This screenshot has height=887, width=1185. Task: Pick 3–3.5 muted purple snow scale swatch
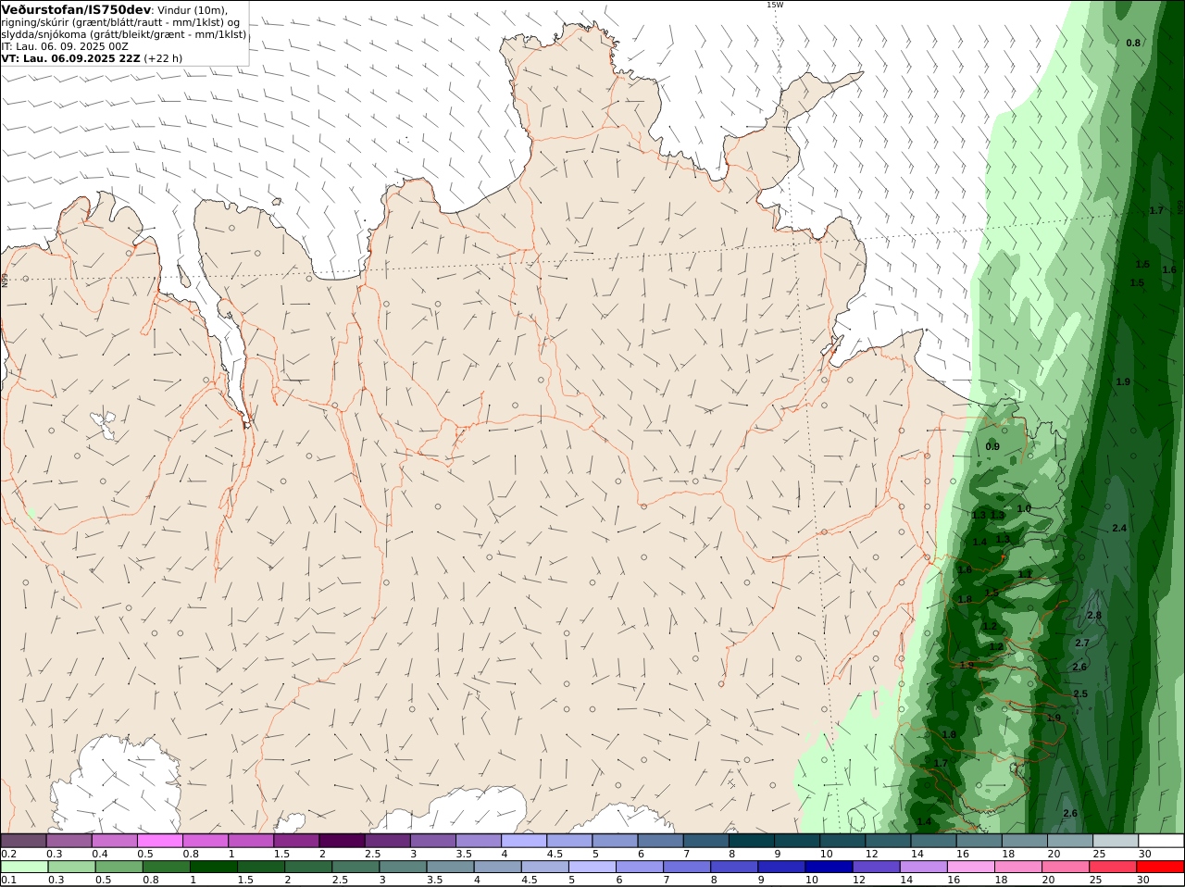pyautogui.click(x=434, y=840)
